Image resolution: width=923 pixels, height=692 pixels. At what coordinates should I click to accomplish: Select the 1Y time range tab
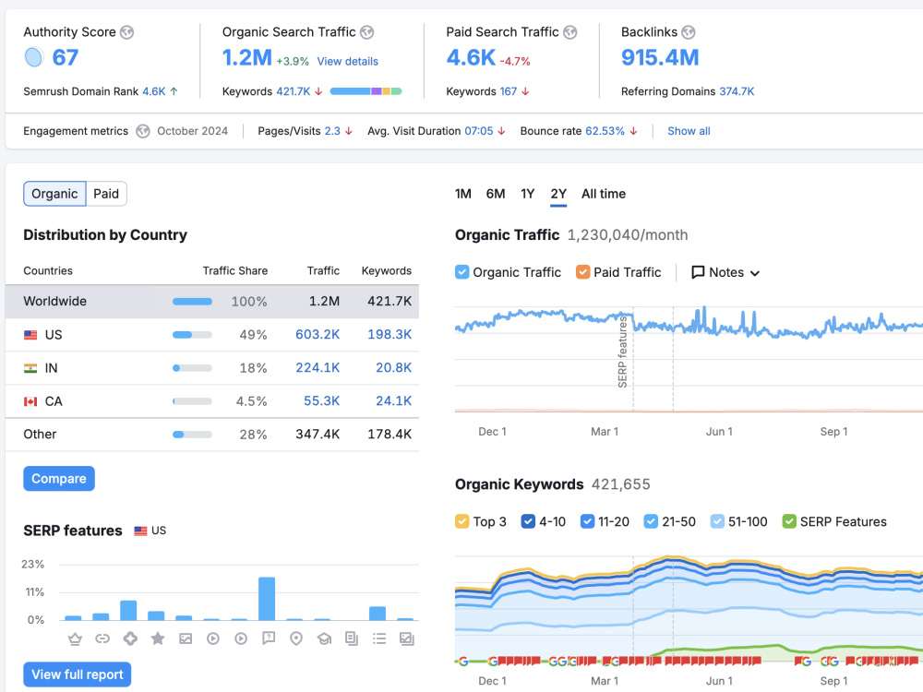[527, 194]
